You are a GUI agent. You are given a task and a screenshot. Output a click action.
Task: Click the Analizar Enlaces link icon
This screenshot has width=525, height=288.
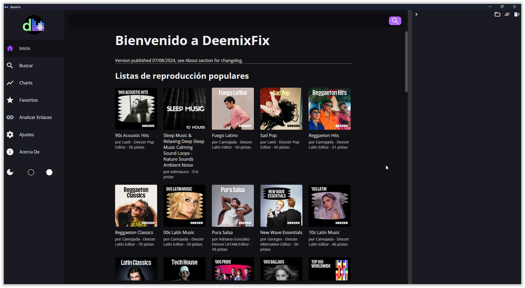(10, 117)
